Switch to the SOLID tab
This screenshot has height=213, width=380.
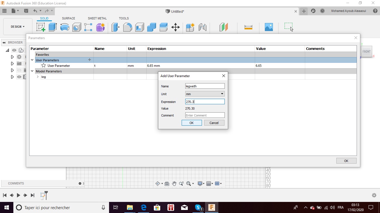click(x=44, y=18)
